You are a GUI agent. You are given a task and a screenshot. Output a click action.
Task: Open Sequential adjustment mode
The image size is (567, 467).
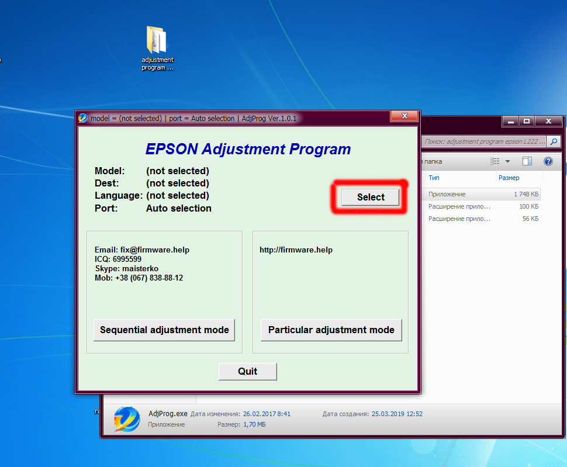[x=164, y=330]
